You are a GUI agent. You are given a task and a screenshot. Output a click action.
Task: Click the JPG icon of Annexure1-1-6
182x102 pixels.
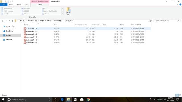[25, 42]
